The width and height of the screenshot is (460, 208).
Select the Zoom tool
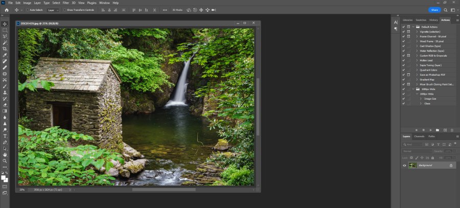5,160
